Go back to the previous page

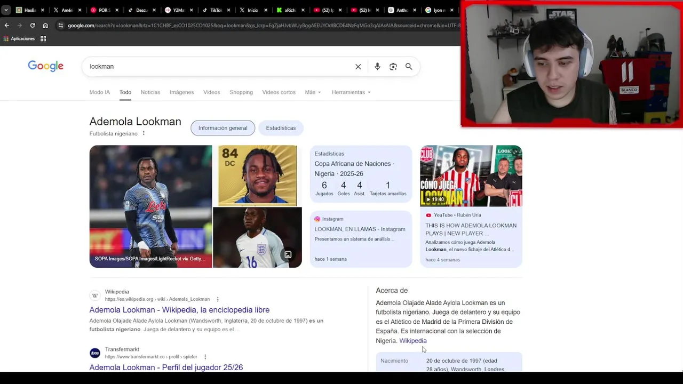(6, 25)
